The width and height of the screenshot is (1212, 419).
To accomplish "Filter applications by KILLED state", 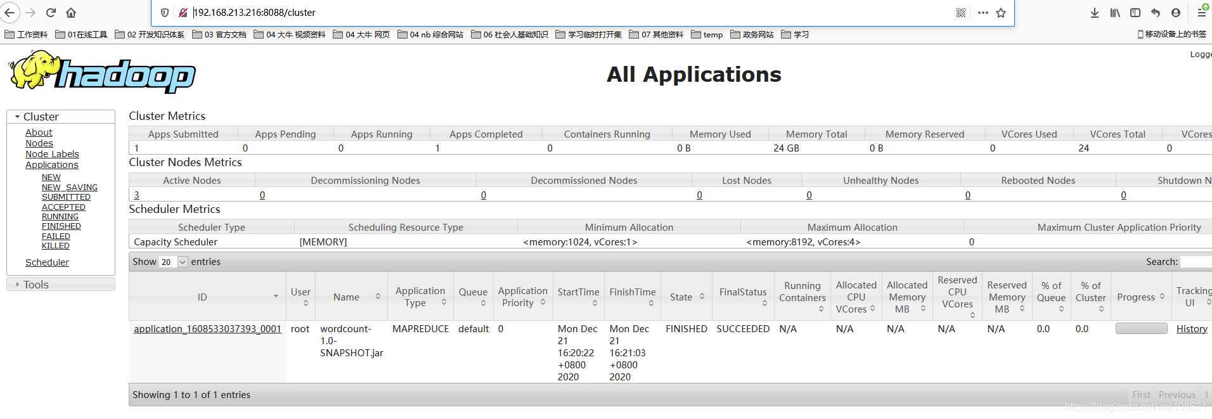I will coord(56,246).
